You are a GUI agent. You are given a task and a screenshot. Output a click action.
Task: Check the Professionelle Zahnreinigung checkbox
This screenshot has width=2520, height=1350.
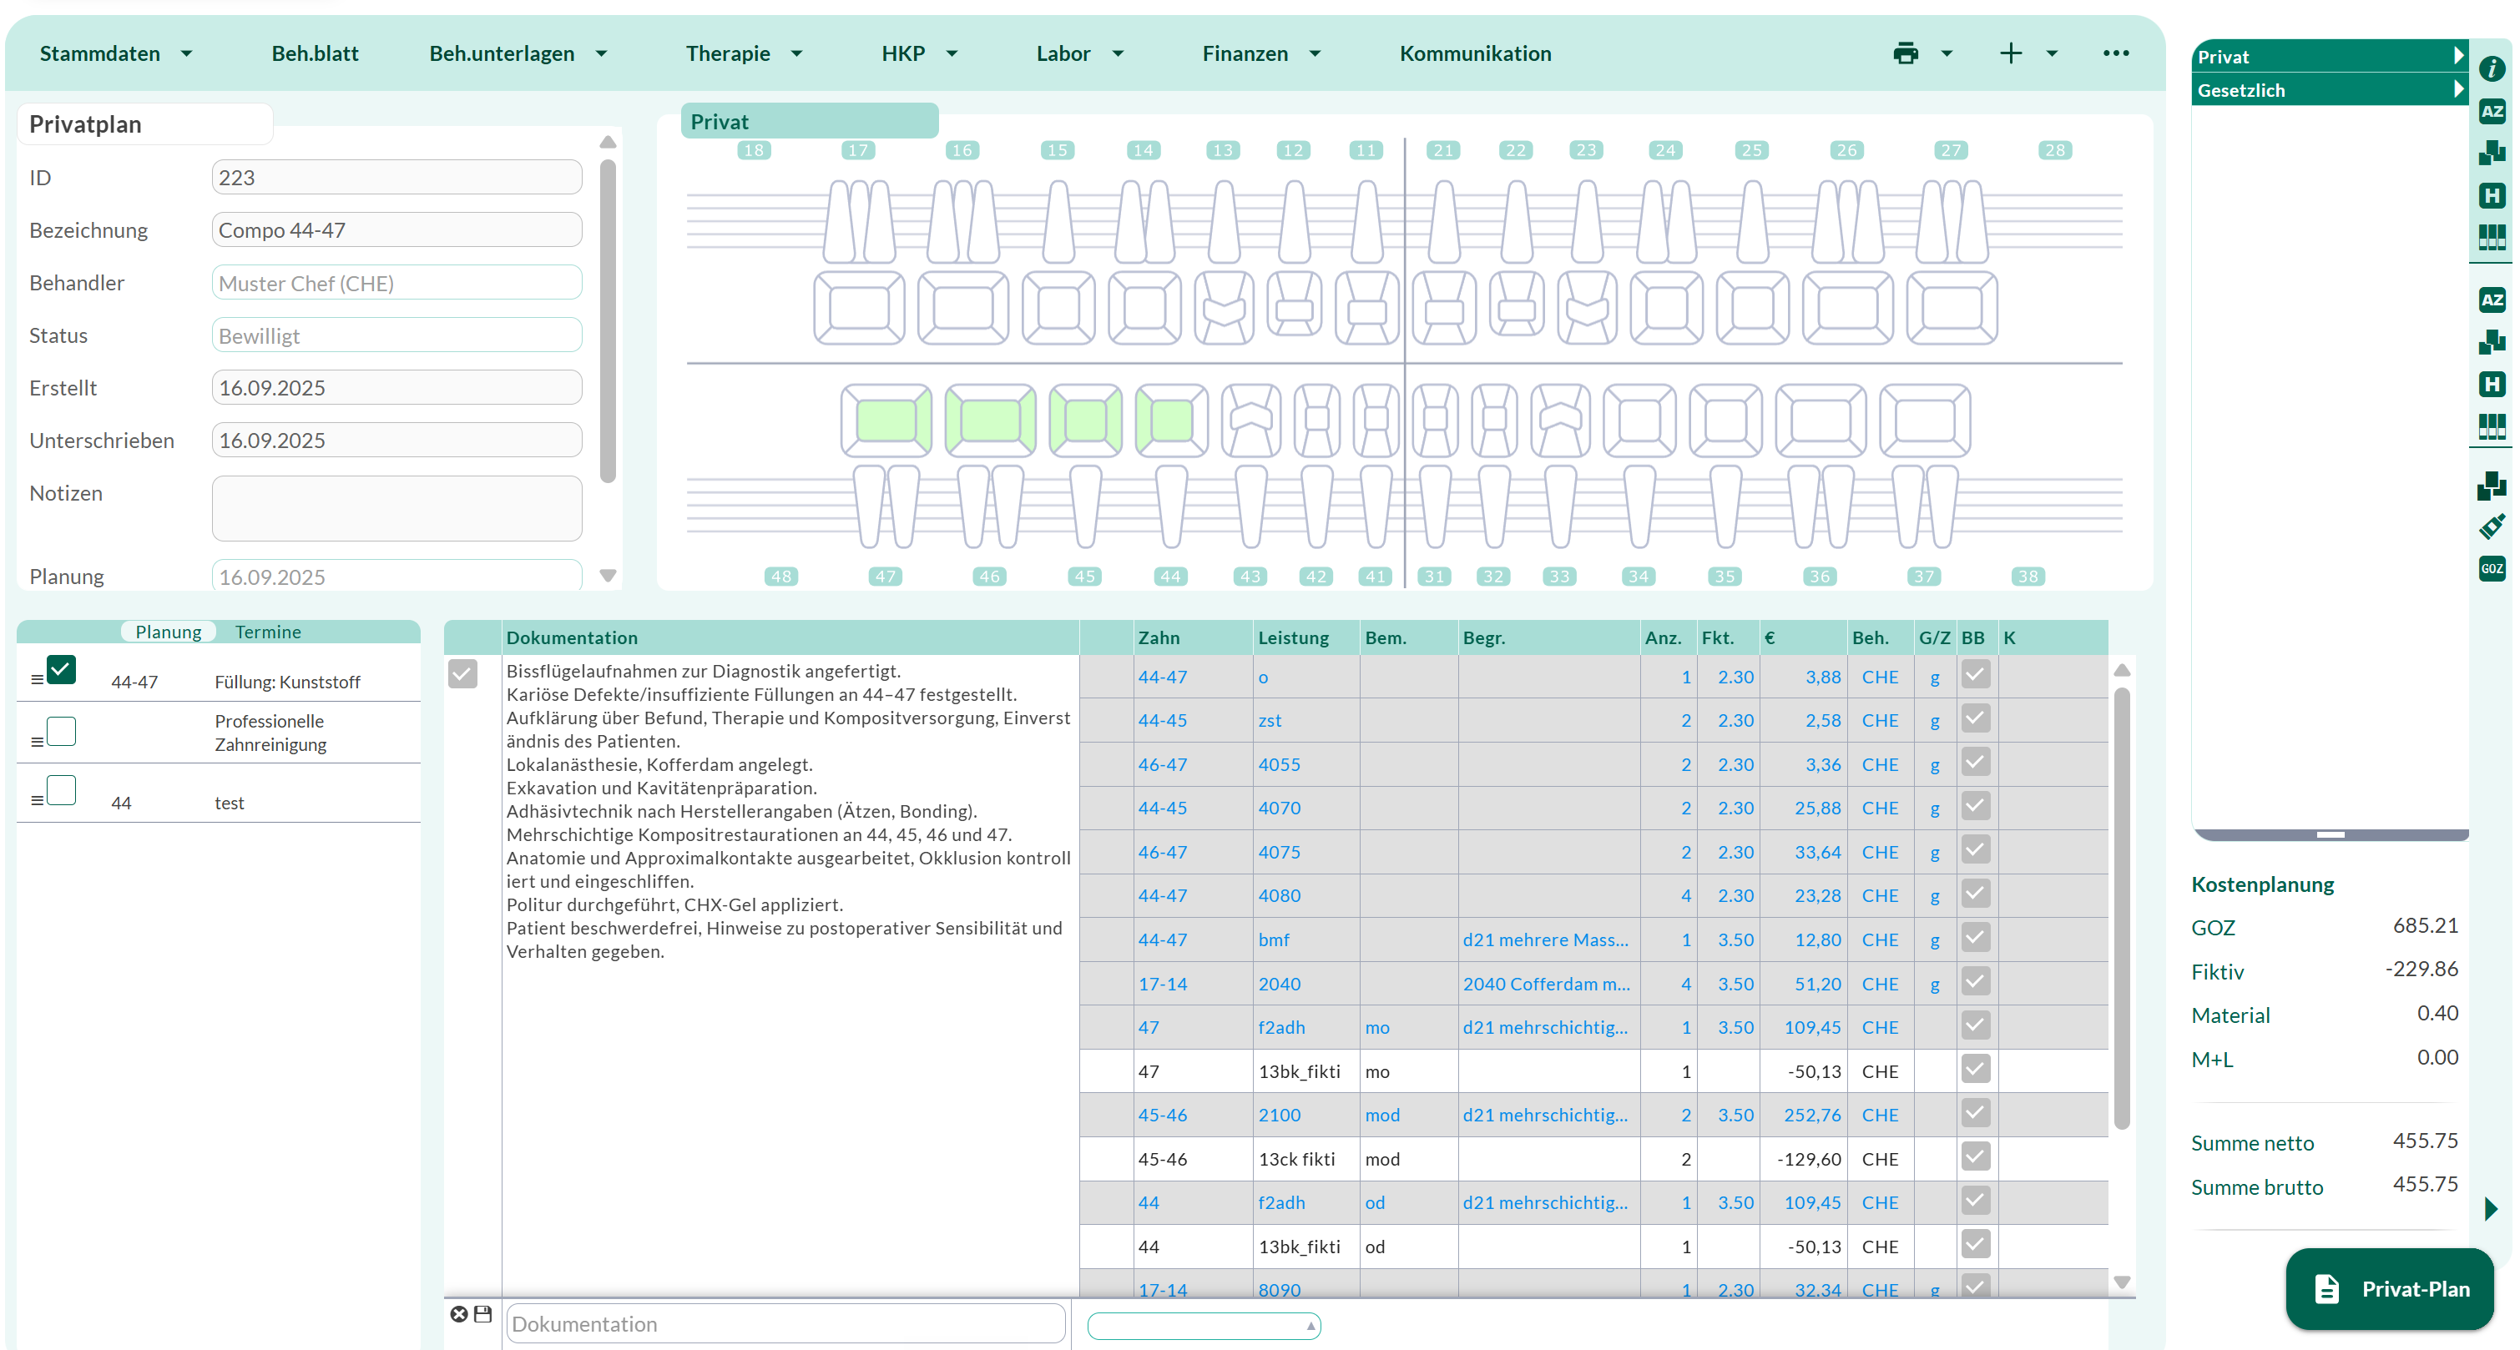coord(62,731)
